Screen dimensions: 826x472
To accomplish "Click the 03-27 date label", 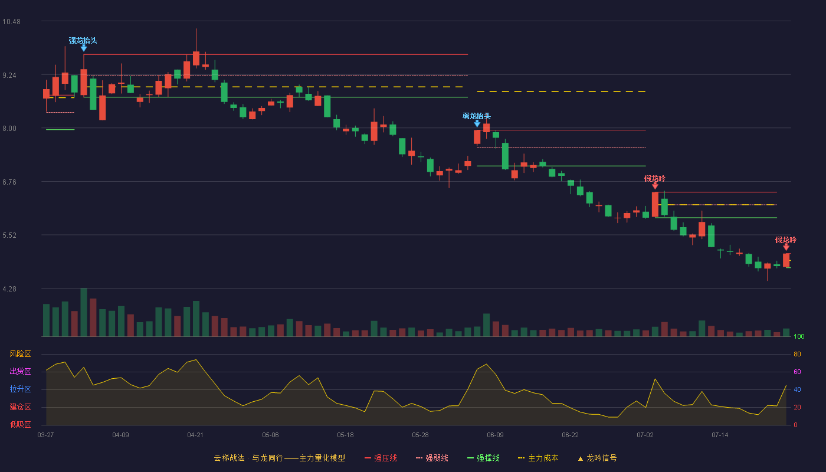I will pyautogui.click(x=45, y=435).
